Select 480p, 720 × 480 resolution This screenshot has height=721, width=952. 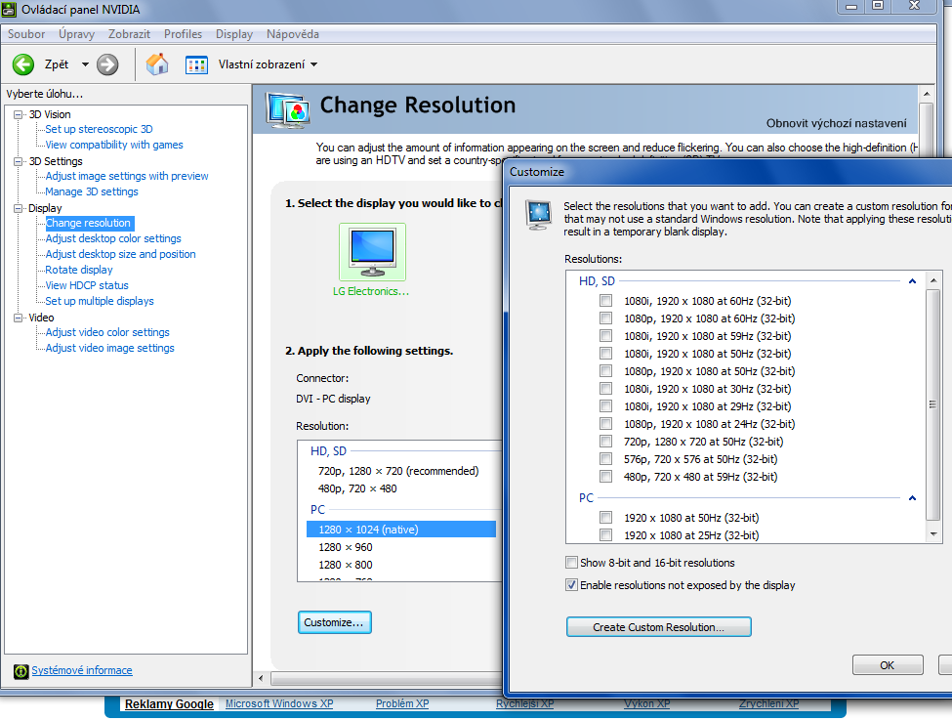pyautogui.click(x=357, y=488)
